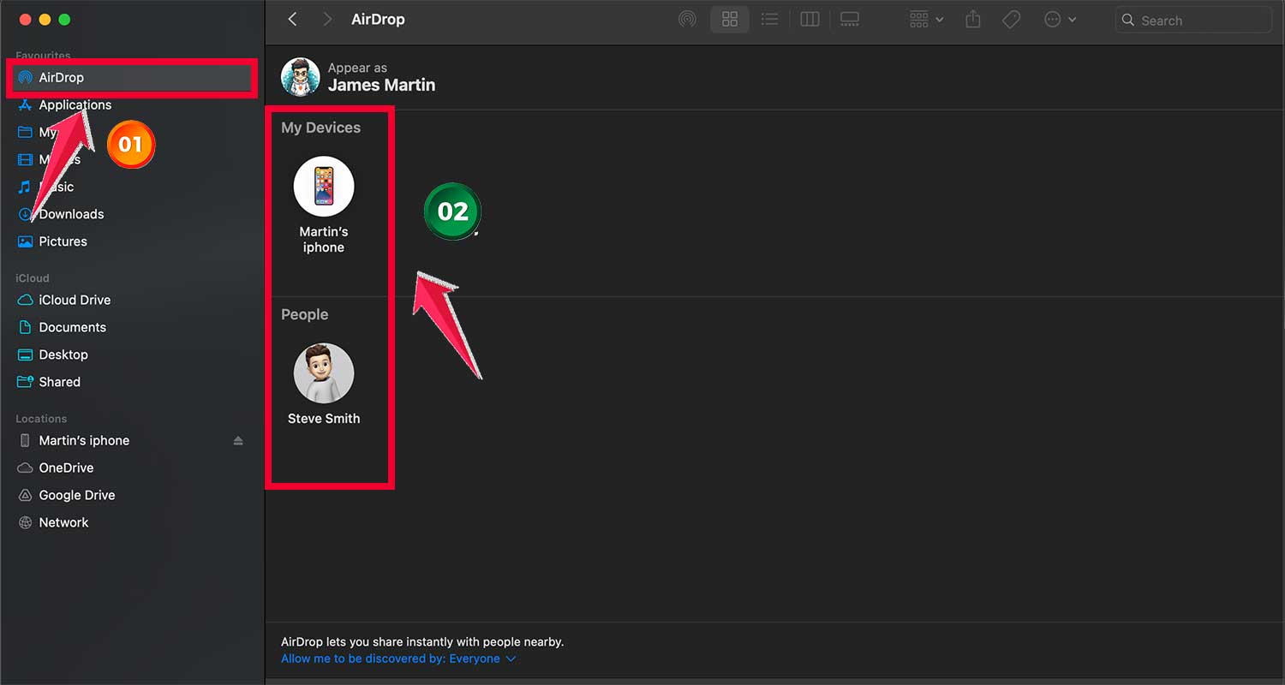Click the AirDrop icon in the toolbar

tap(687, 20)
